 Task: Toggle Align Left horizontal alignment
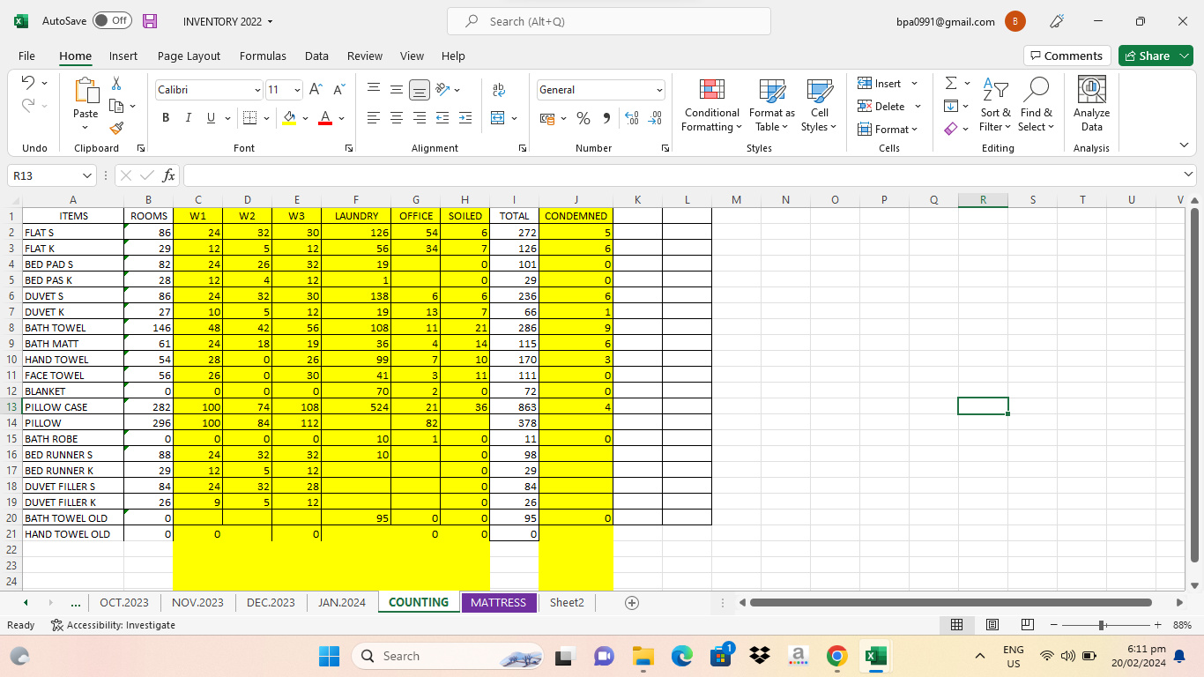tap(374, 118)
